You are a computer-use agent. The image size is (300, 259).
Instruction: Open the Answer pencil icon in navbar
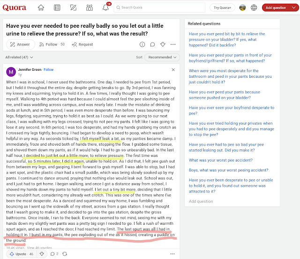tap(73, 7)
